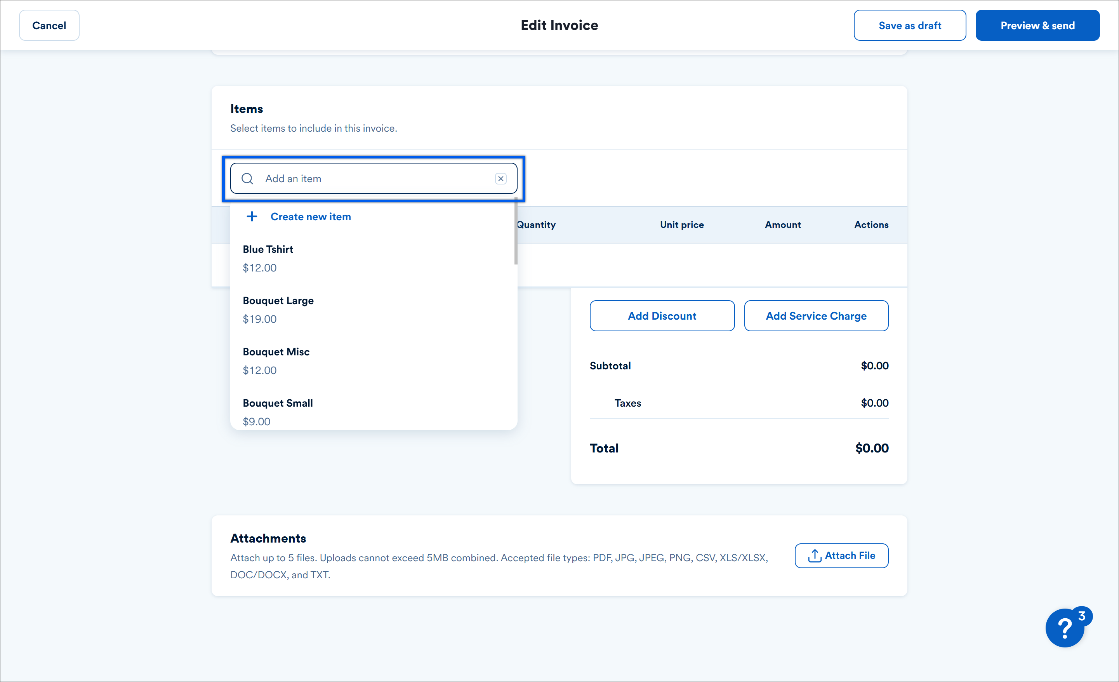Choose Create new item from dropdown
Screen dimensions: 1119x682
311,217
